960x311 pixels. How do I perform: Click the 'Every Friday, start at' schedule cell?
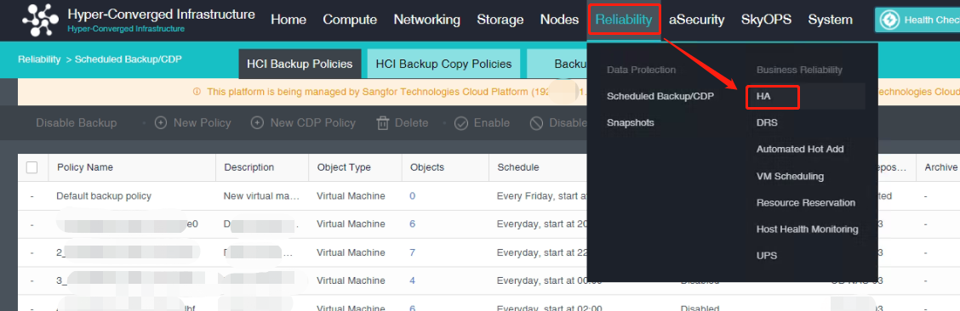(x=542, y=196)
